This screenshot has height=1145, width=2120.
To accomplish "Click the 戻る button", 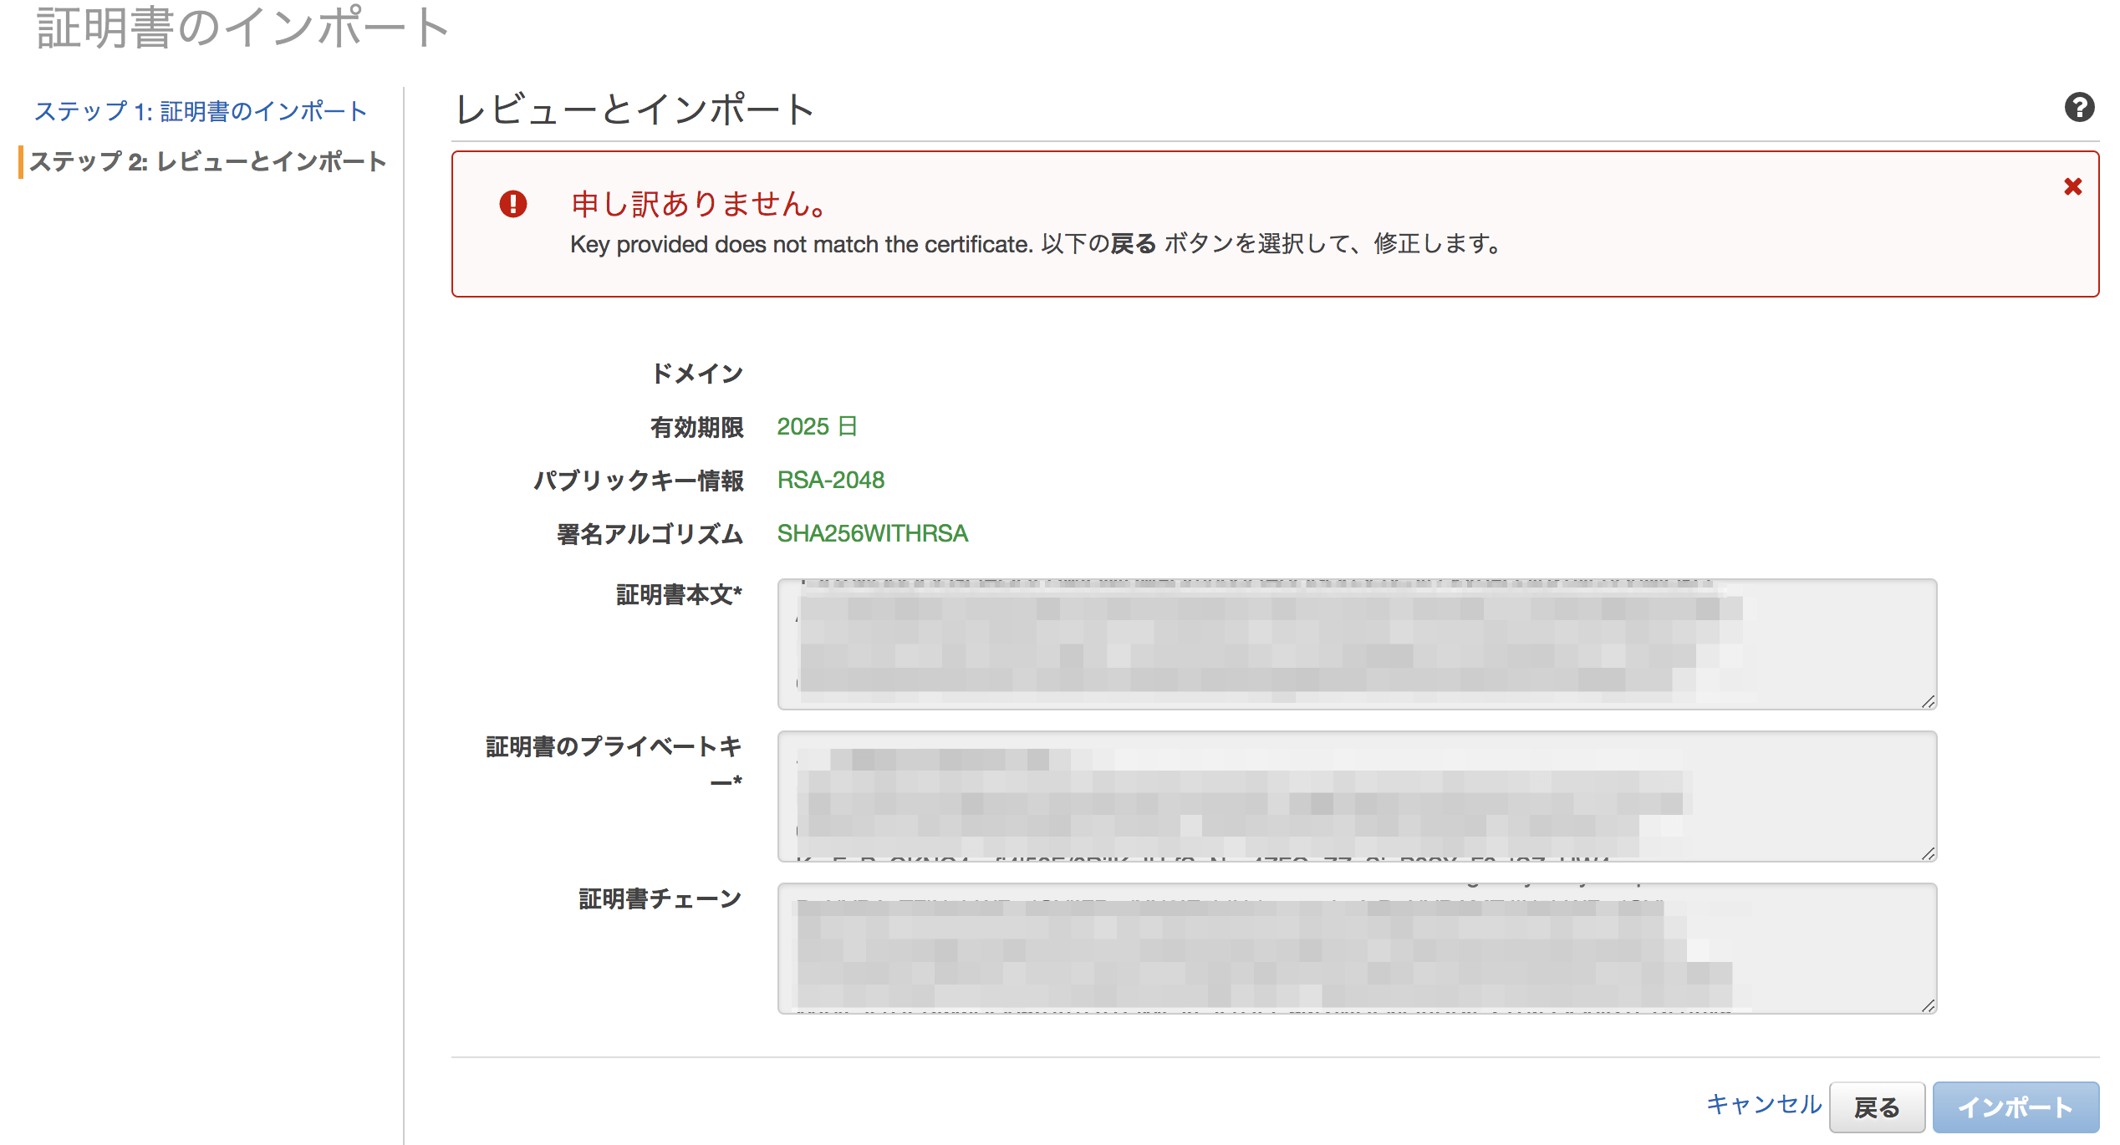I will 1877,1107.
